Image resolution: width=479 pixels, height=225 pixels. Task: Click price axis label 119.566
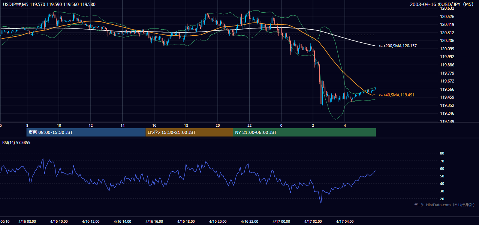[x=448, y=89]
